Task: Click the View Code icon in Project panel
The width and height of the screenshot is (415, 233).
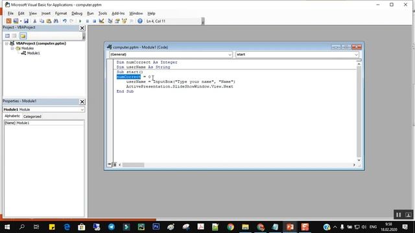Action: 7,36
